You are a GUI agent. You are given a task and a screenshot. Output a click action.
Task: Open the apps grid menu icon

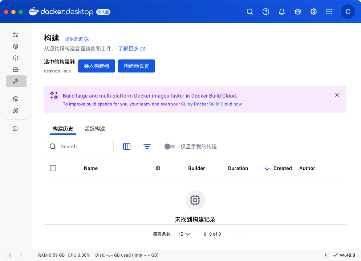tap(329, 12)
